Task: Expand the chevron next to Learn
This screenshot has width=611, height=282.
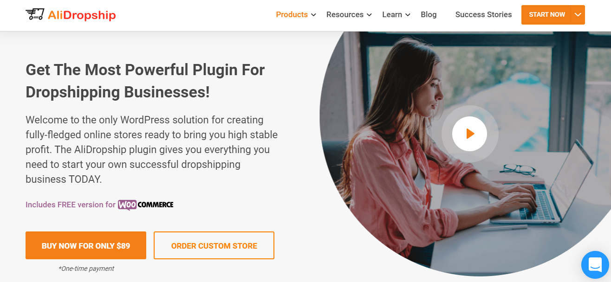Action: [x=408, y=15]
